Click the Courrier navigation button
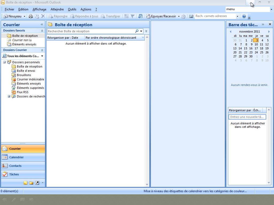The height and width of the screenshot is (205, 274). [x=23, y=149]
